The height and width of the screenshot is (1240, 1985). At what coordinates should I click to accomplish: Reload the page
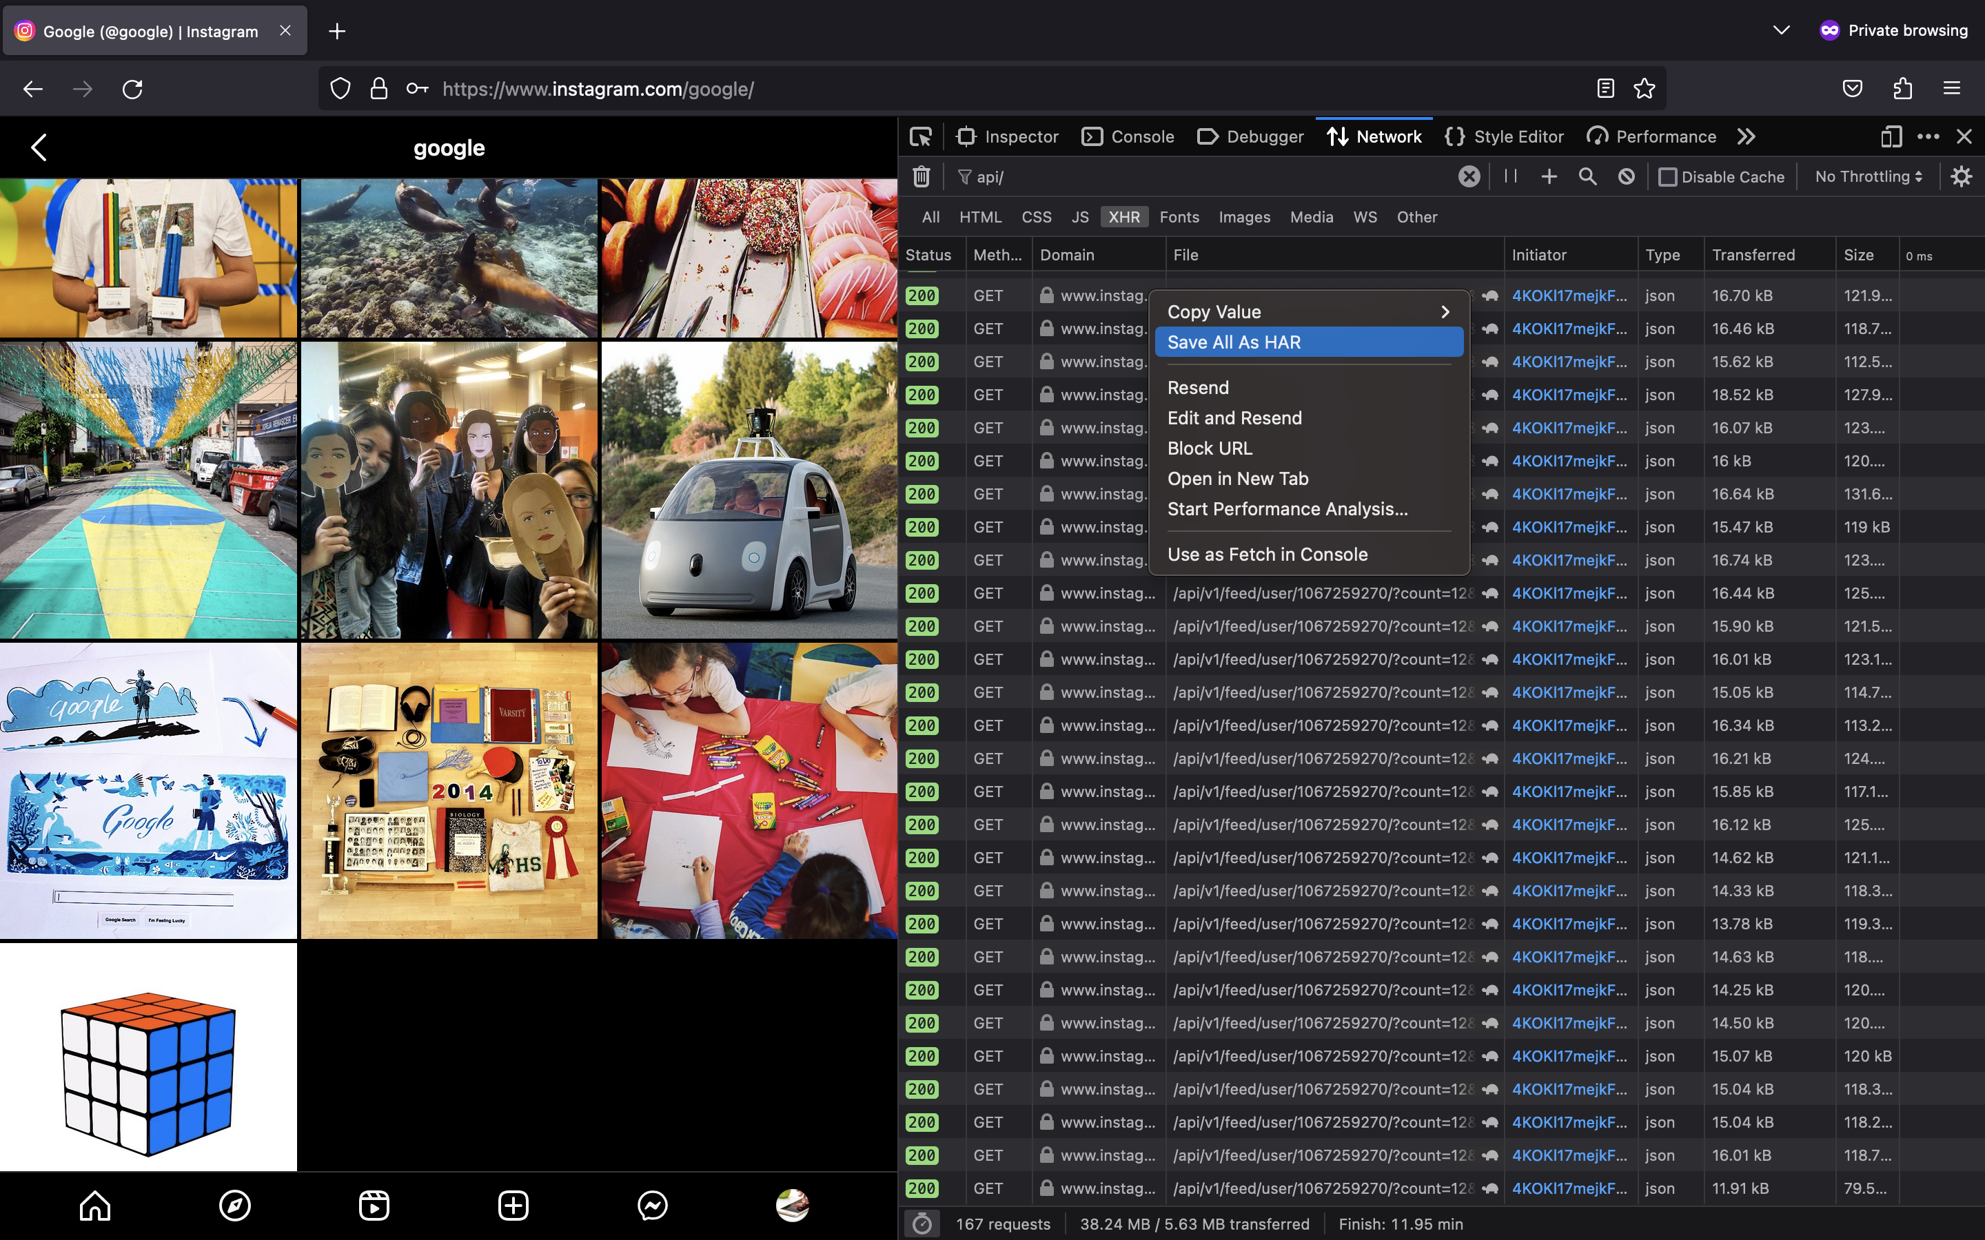132,89
